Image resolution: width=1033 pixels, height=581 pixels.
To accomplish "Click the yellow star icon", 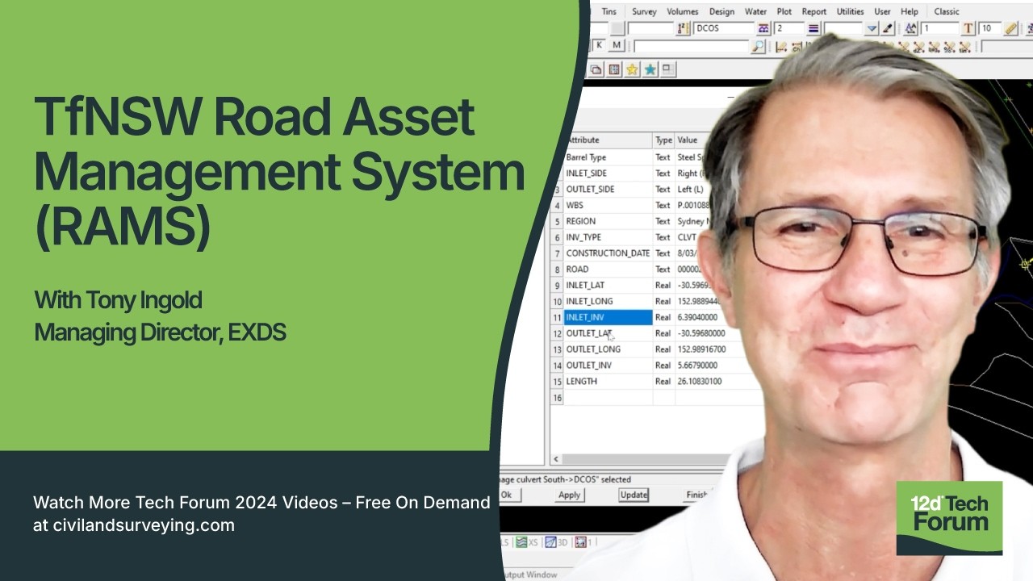I will 632,69.
